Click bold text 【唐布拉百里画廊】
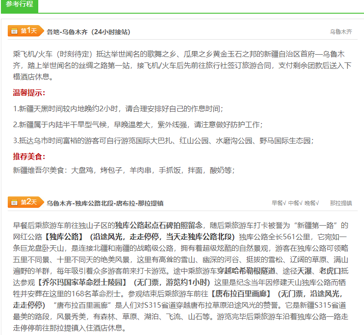The image size is (364, 335). [x=241, y=294]
